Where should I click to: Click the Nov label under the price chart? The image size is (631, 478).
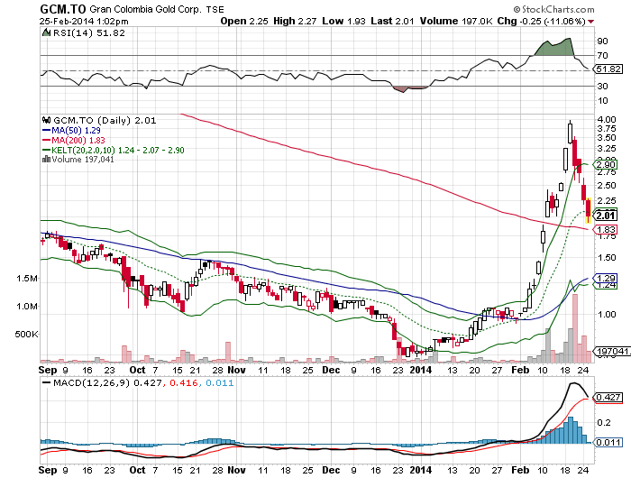pos(236,370)
